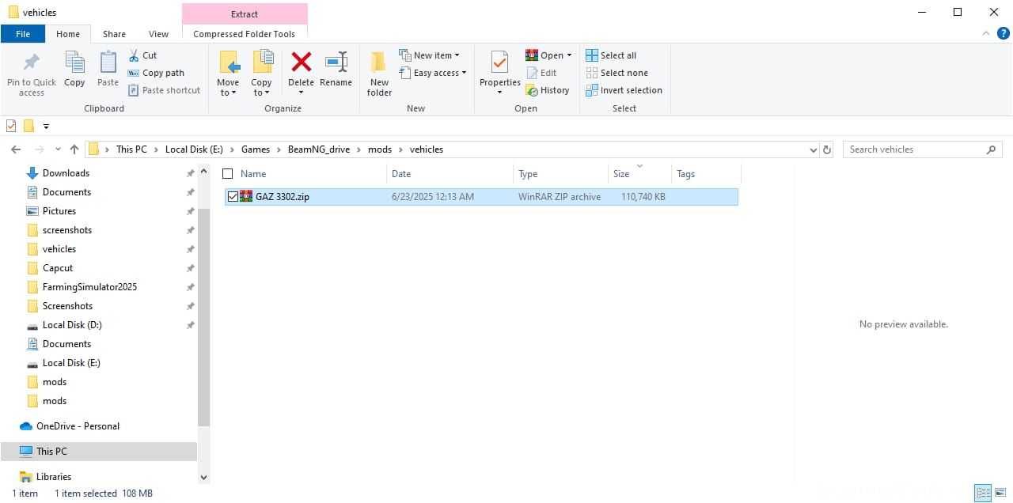Click the Copy icon in Clipboard group
The height and width of the screenshot is (503, 1013).
coord(74,63)
